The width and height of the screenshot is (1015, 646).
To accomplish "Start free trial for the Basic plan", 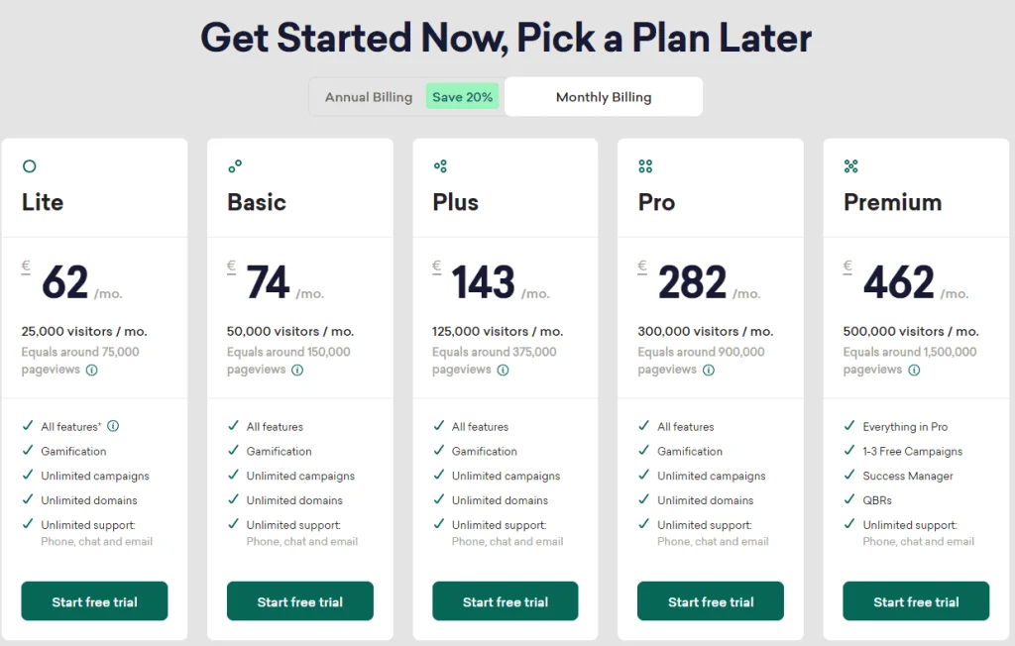I will point(299,600).
